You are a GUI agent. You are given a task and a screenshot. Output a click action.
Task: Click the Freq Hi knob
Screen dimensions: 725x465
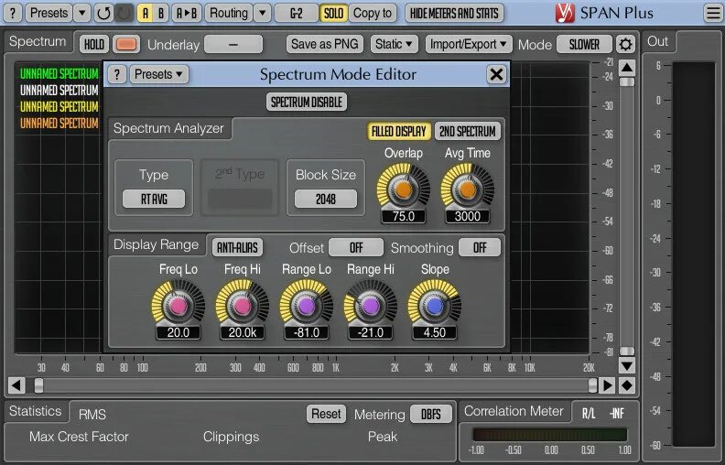[243, 306]
